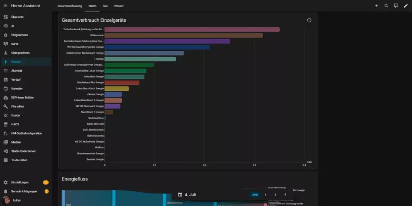This screenshot has width=412, height=206.
Task: Click the Balkonbrunnen label
Action: [x=96, y=136]
